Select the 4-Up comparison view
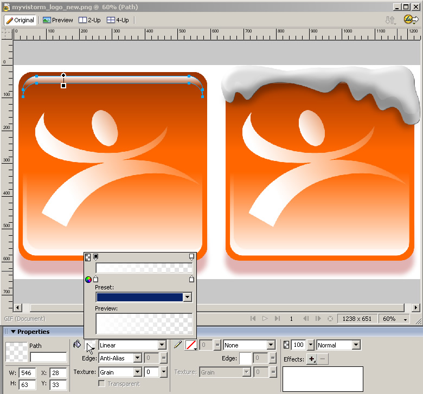This screenshot has width=423, height=394. pos(118,20)
